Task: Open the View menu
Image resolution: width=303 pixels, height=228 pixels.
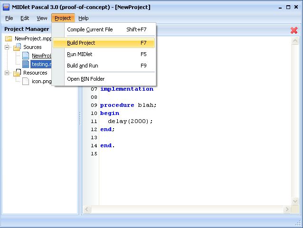Action: [x=42, y=18]
